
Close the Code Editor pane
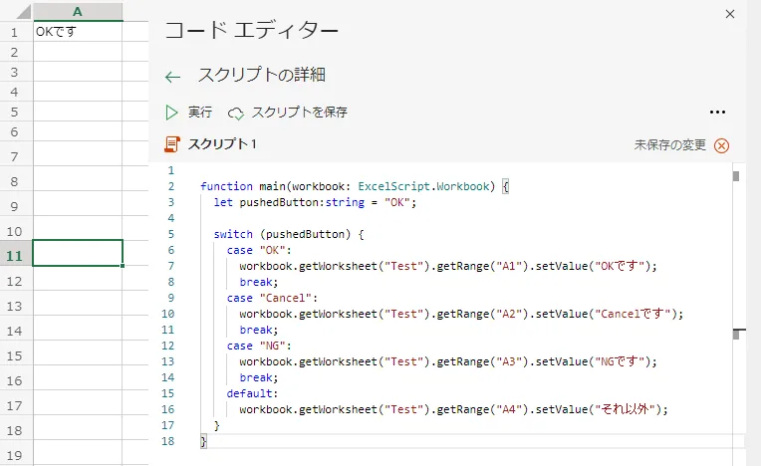[730, 14]
